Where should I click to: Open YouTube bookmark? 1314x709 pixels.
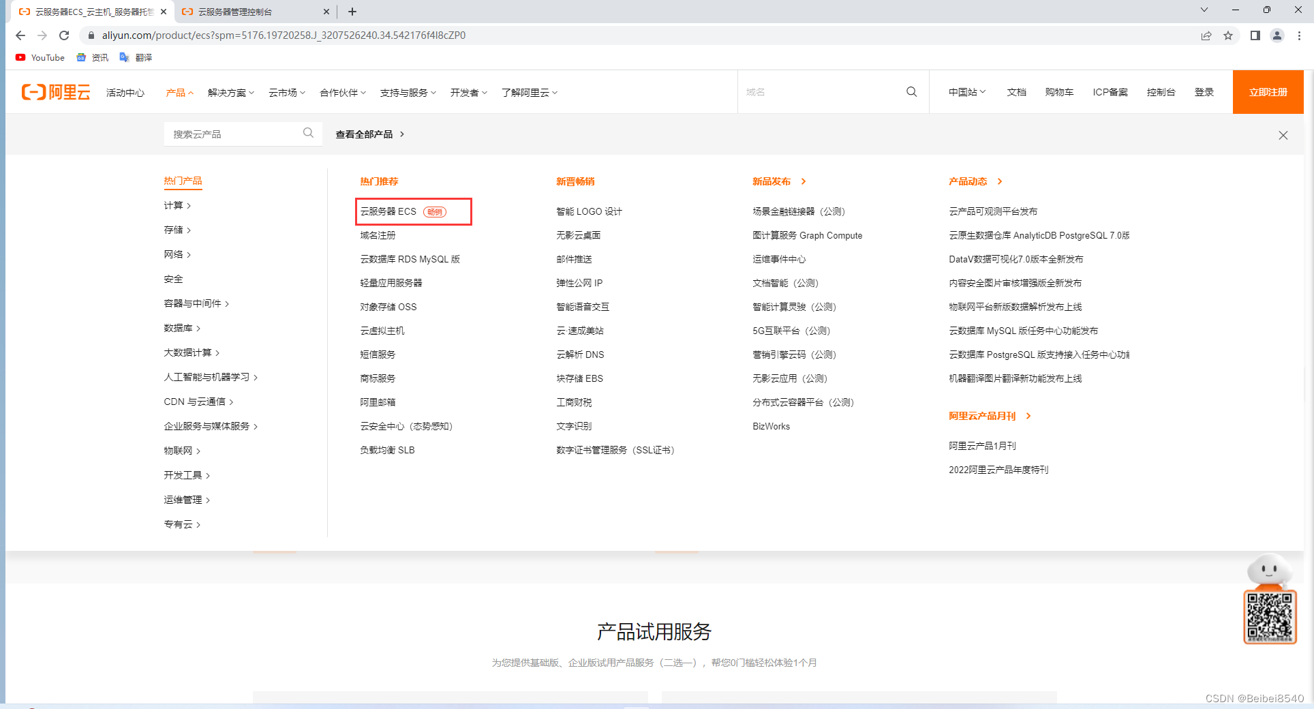(x=40, y=57)
